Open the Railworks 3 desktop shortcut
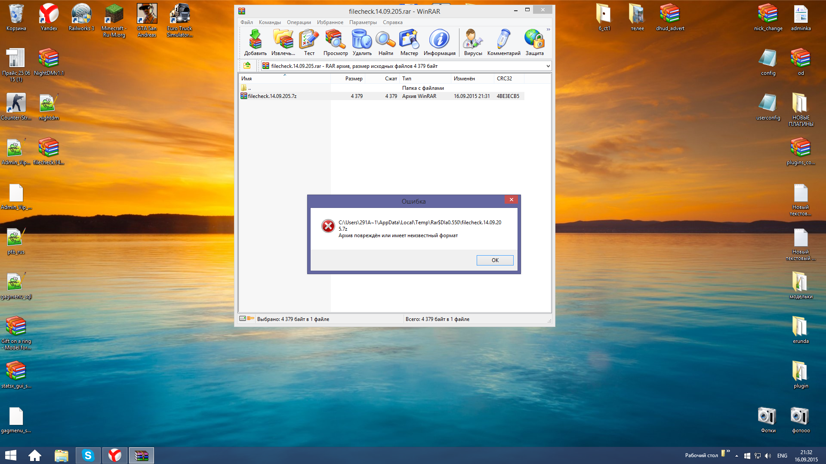This screenshot has width=826, height=464. [x=81, y=18]
